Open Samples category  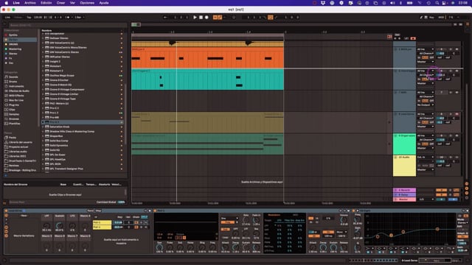(14, 114)
